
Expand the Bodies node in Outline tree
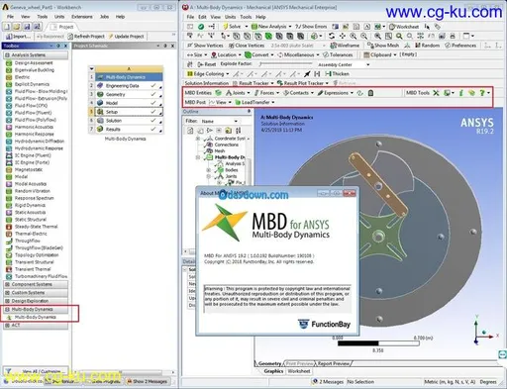(x=208, y=170)
